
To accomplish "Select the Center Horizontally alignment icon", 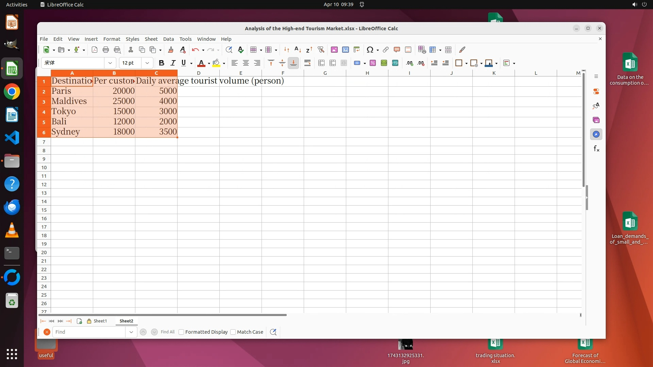I will click(246, 63).
